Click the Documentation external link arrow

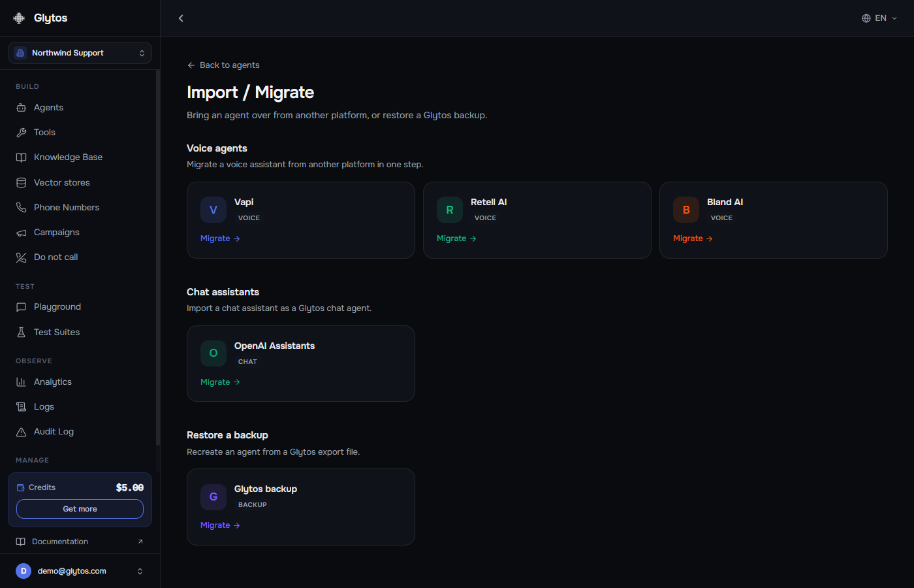tap(140, 542)
